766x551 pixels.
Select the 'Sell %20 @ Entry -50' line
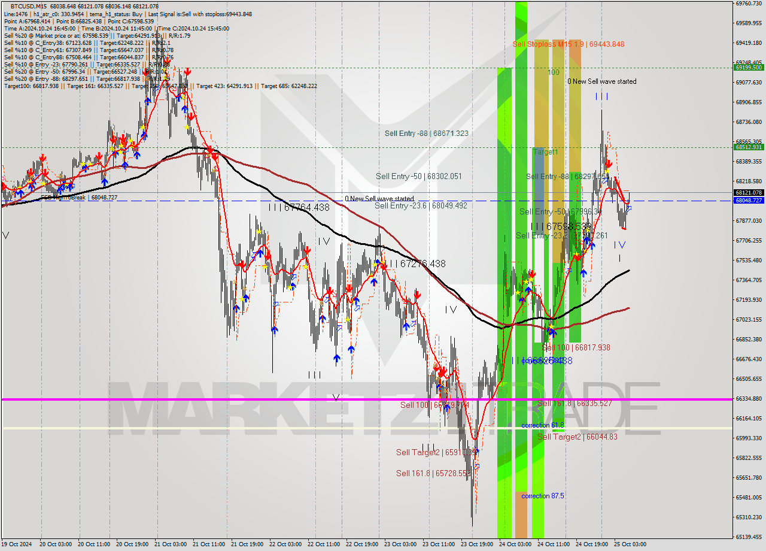(86, 71)
